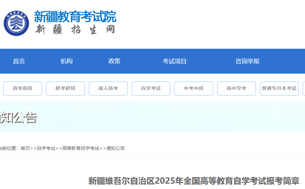The height and width of the screenshot is (189, 305).
Task: Click the 新疆招生网 calligraphy text
Action: pyautogui.click(x=75, y=30)
